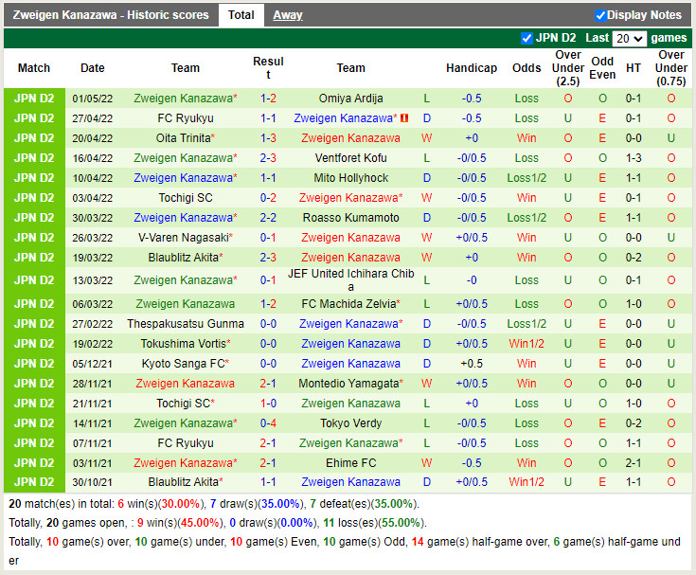Screen dimensions: 696x575
Task: Click the 0-1 result at V-Varen Nagasaki
Action: pyautogui.click(x=268, y=238)
